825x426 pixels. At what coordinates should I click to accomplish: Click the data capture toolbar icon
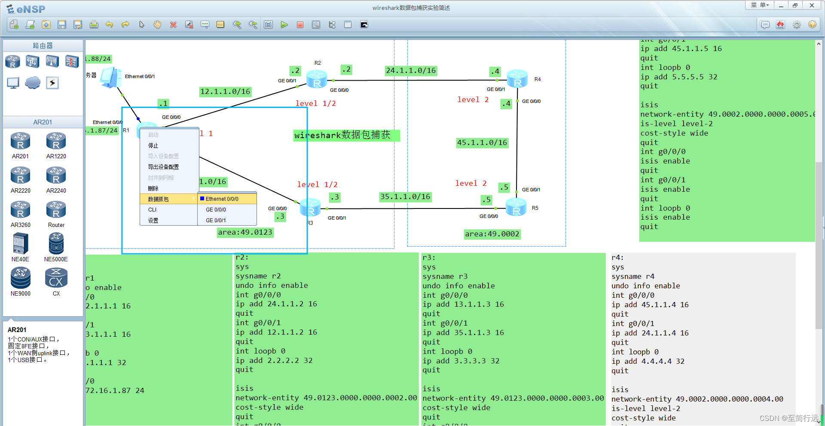316,24
